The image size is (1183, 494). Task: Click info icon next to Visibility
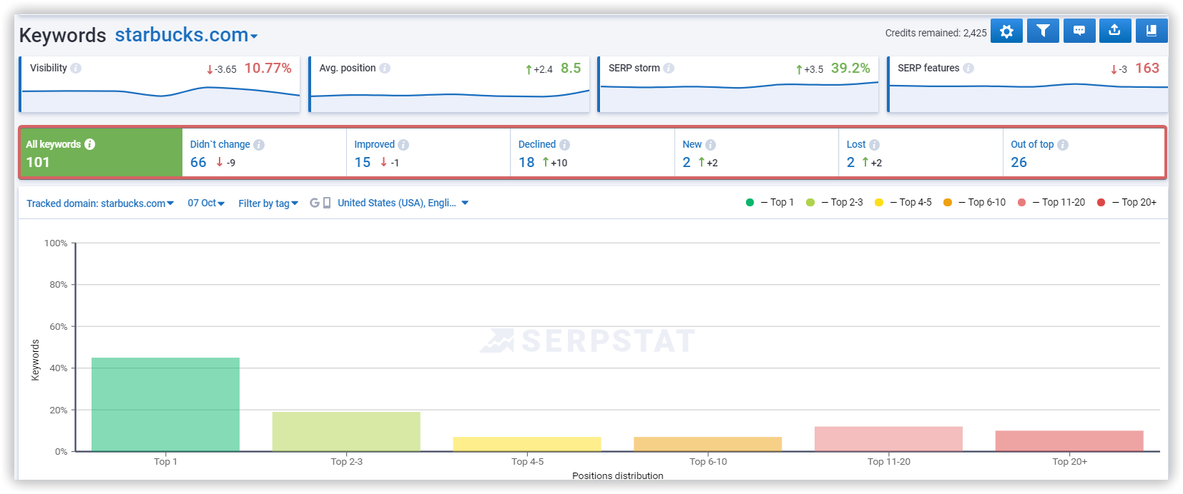coord(76,69)
